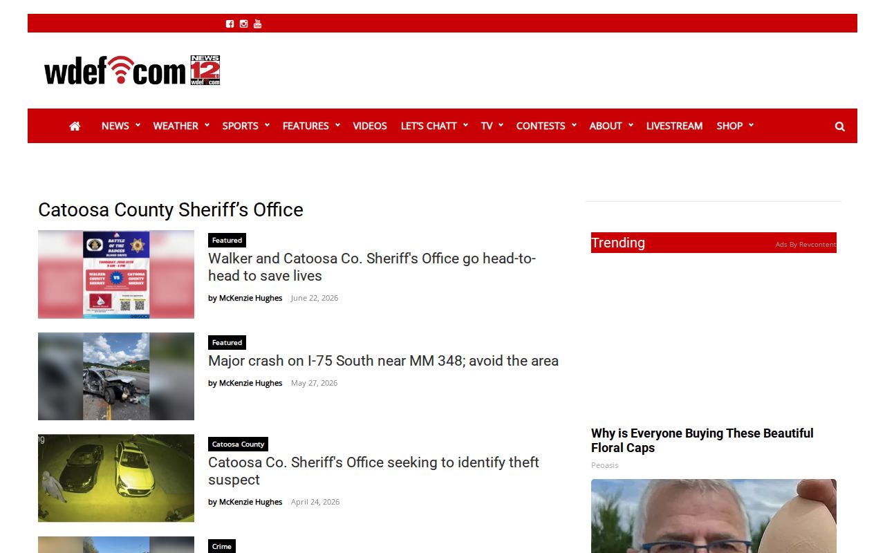Screen dimensions: 885x553
Task: Open Major crash on I-75 South article
Action: point(383,361)
